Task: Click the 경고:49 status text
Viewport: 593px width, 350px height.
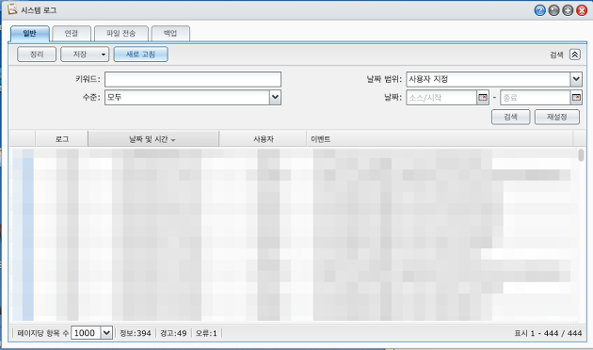Action: [x=173, y=333]
